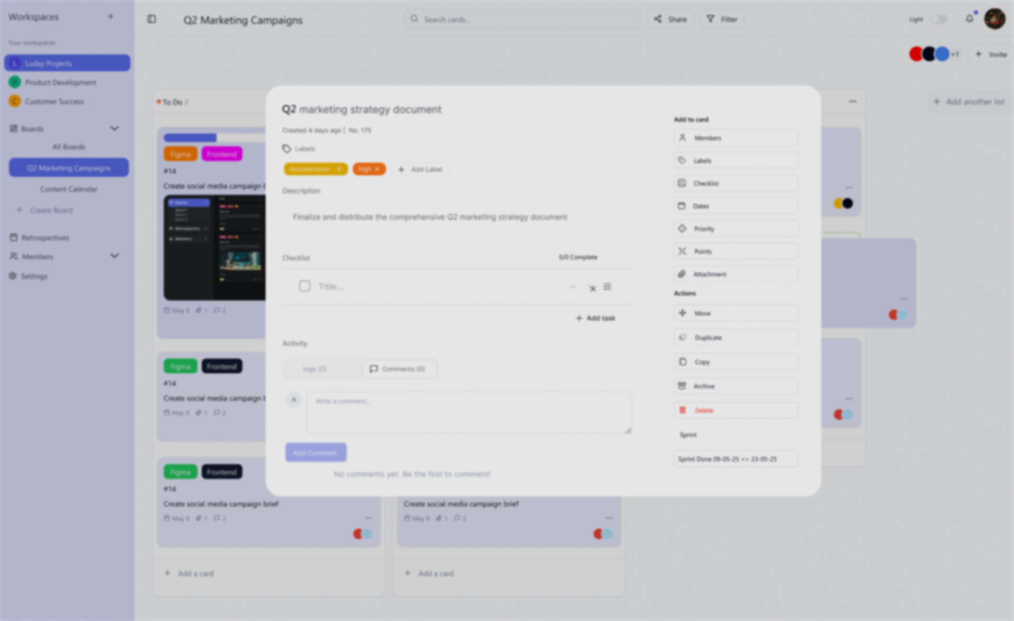1014x621 pixels.
Task: Check the checklist Title checkbox
Action: 305,286
